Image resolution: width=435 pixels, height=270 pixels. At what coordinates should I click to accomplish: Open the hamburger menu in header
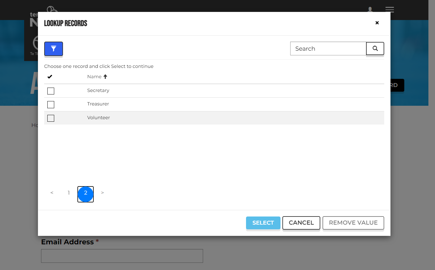(390, 10)
